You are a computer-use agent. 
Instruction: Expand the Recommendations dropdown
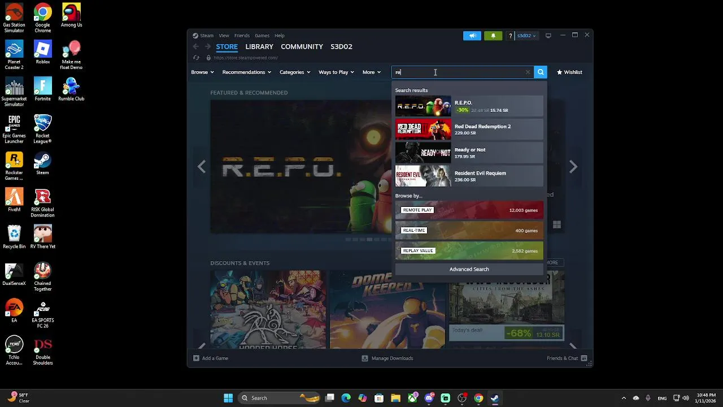[246, 72]
